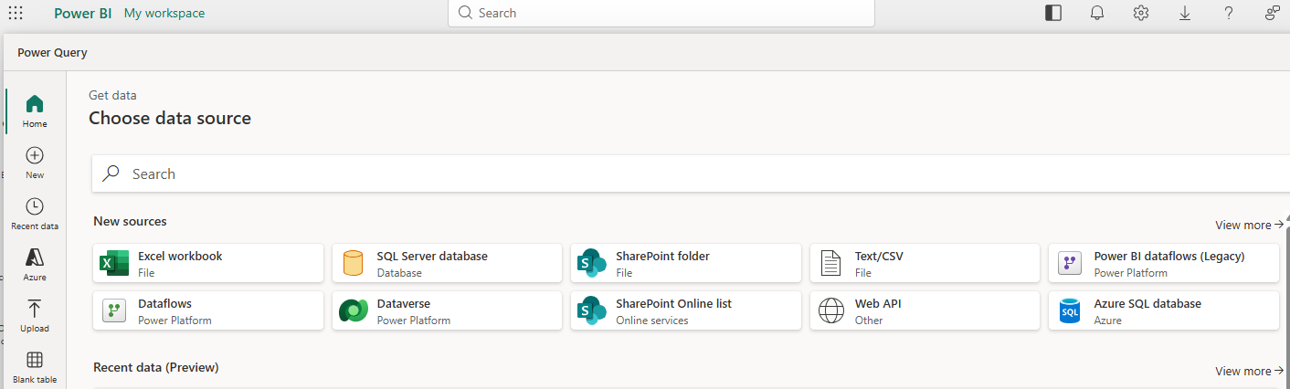Open the settings gear icon
This screenshot has width=1290, height=389.
(1141, 13)
